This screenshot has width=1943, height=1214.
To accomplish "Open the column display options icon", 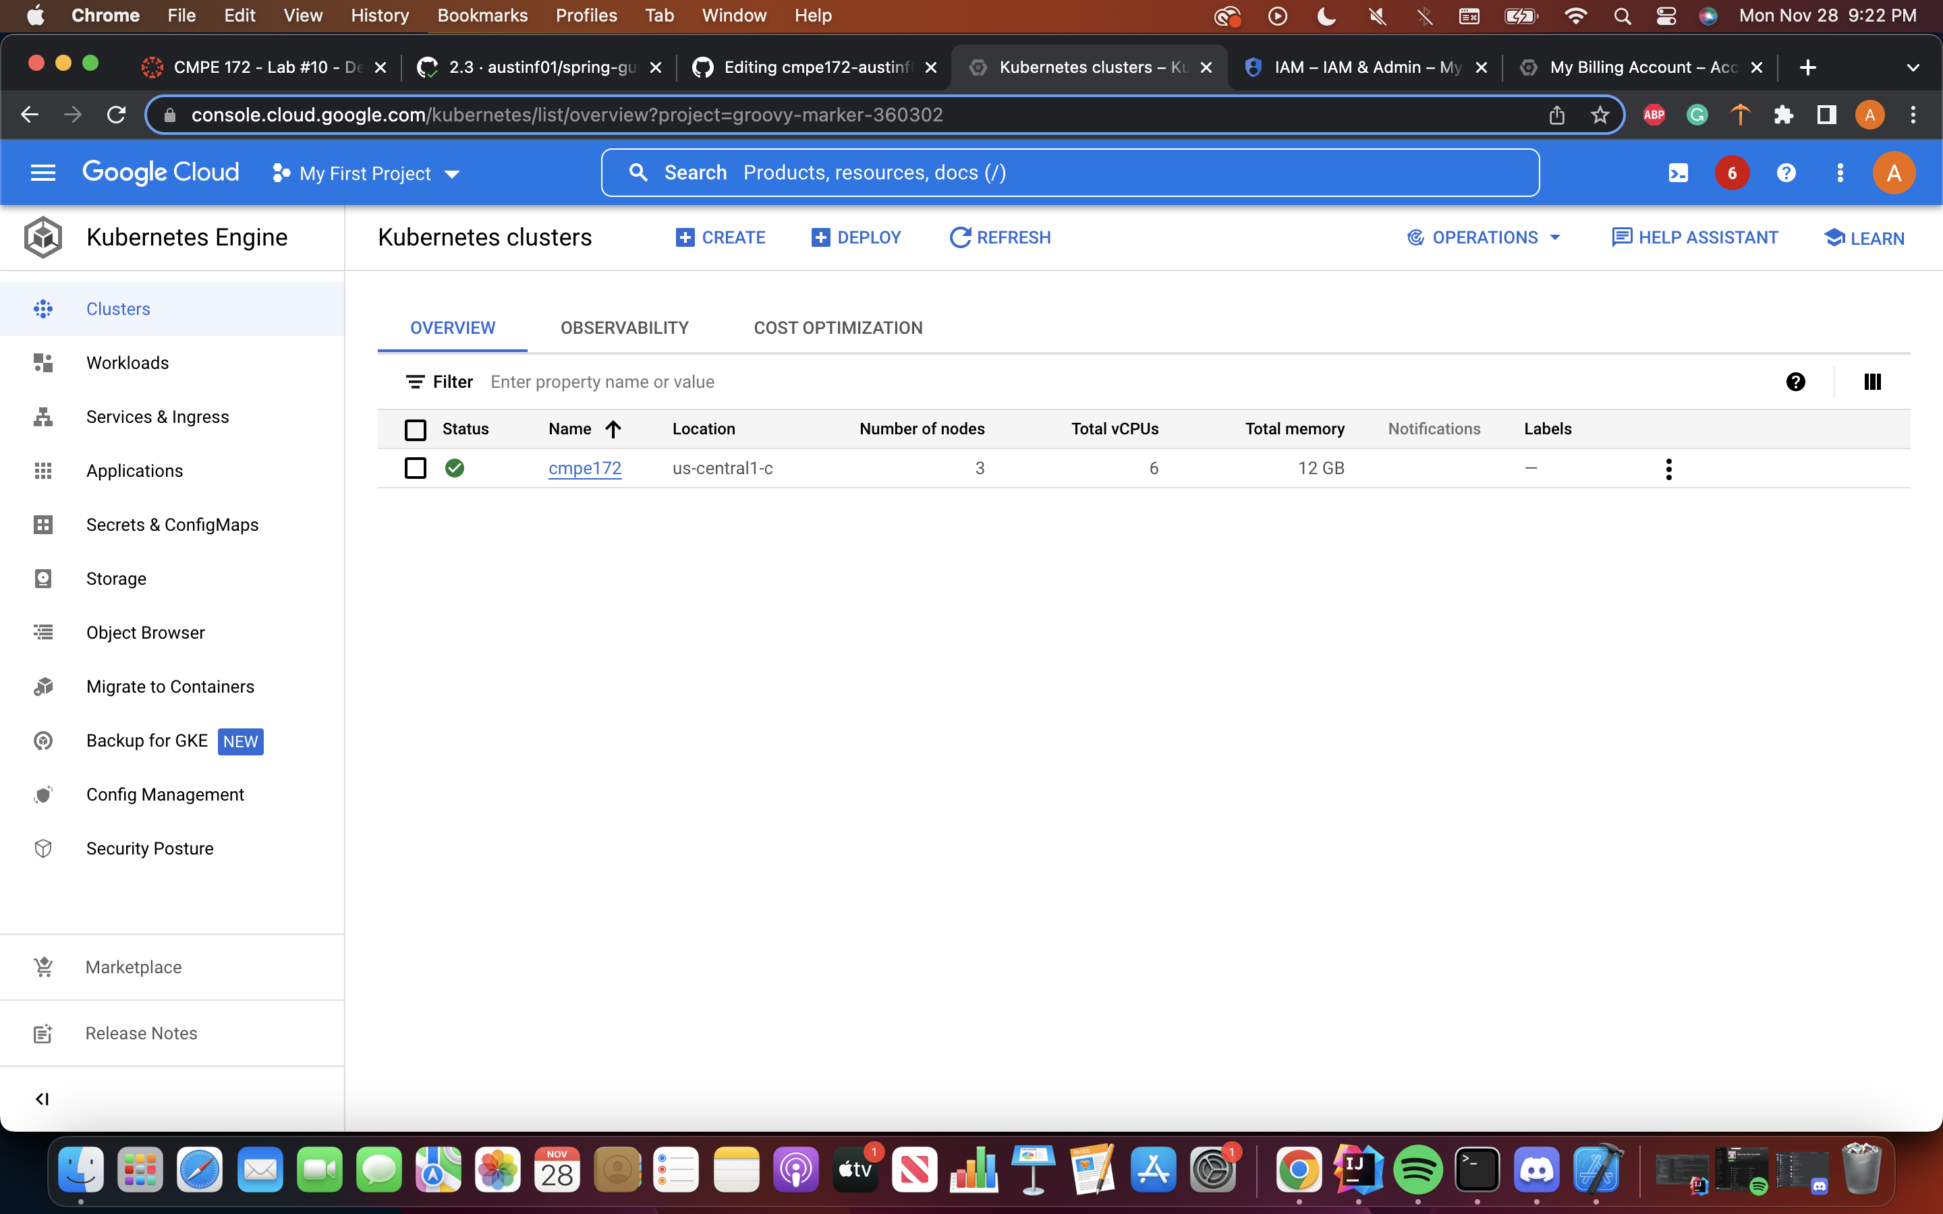I will [1872, 382].
